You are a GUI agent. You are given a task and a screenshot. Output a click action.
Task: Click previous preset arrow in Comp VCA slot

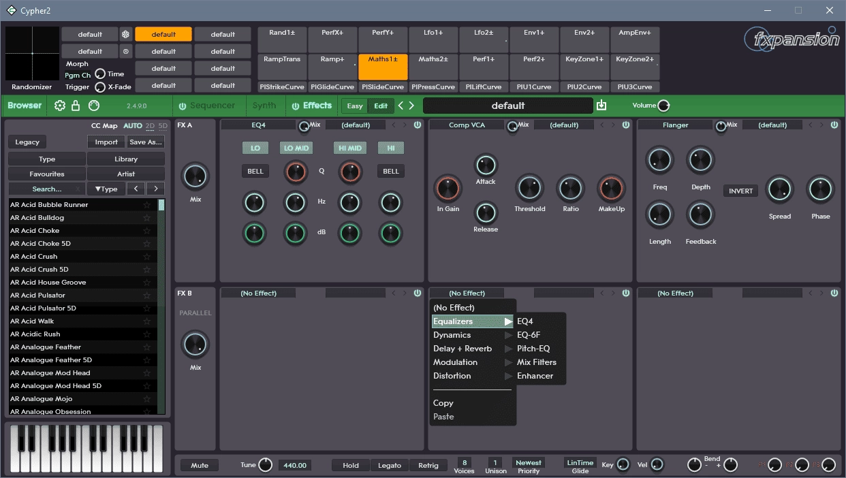click(602, 125)
